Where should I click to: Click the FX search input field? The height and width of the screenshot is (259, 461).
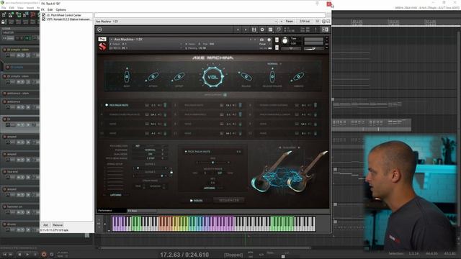[x=210, y=15]
